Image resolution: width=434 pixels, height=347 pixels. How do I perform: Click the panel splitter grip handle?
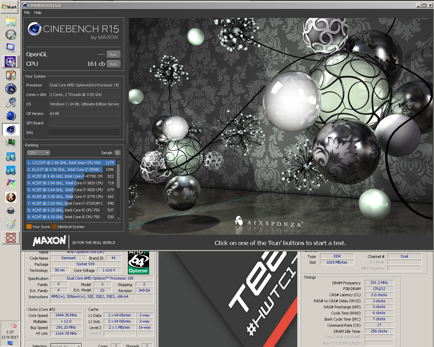pyautogui.click(x=127, y=133)
